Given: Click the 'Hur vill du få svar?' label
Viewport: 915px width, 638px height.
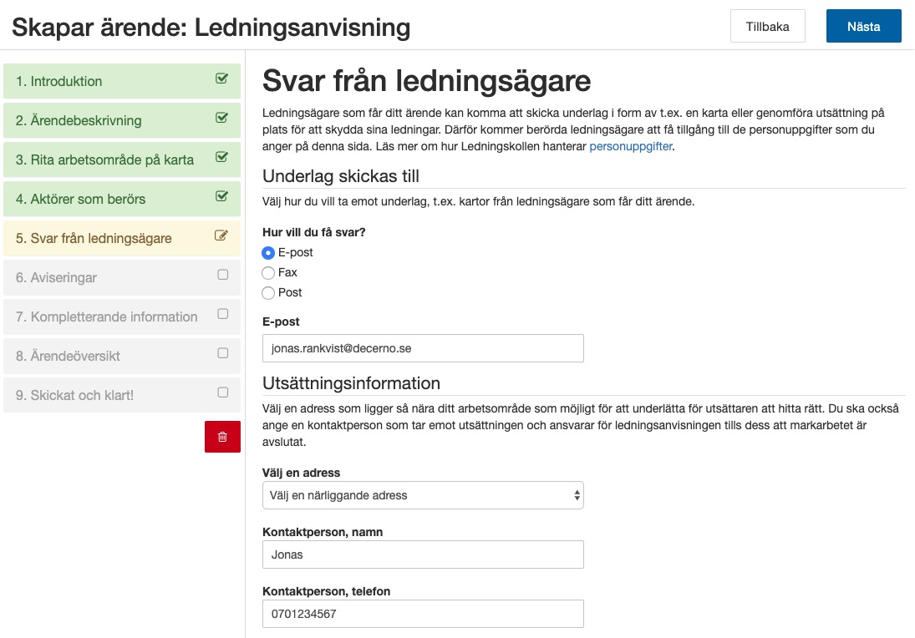Looking at the screenshot, I should click(314, 232).
